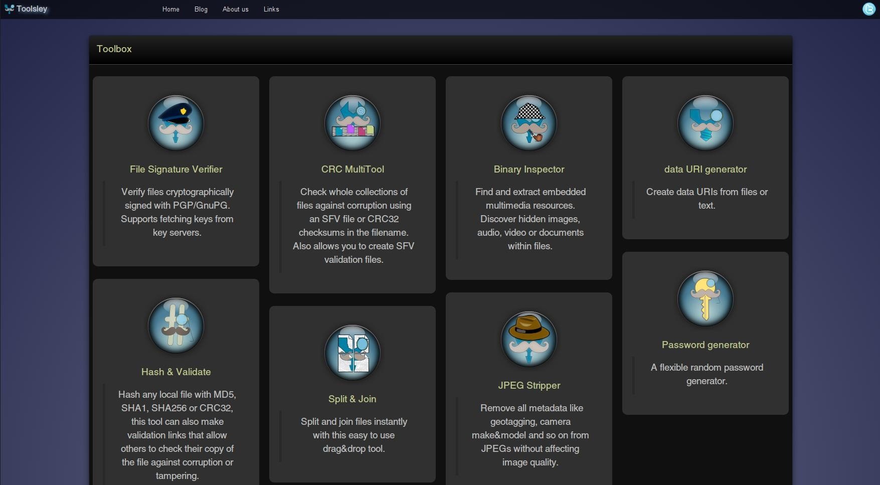Click the Password generator key icon
880x485 pixels.
[x=706, y=298]
